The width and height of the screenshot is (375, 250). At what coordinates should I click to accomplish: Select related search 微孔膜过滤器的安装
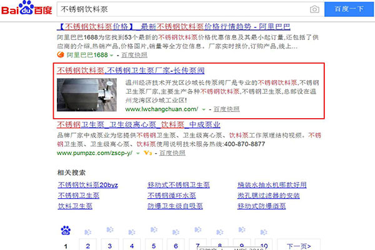269,196
